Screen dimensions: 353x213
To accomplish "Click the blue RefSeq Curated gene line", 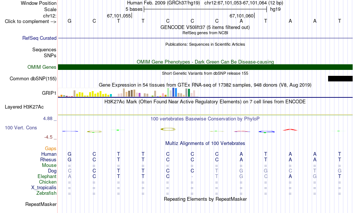I will 205,38.
